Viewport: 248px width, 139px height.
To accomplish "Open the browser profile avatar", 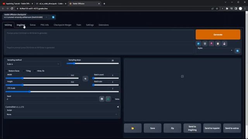I will pos(240,8).
